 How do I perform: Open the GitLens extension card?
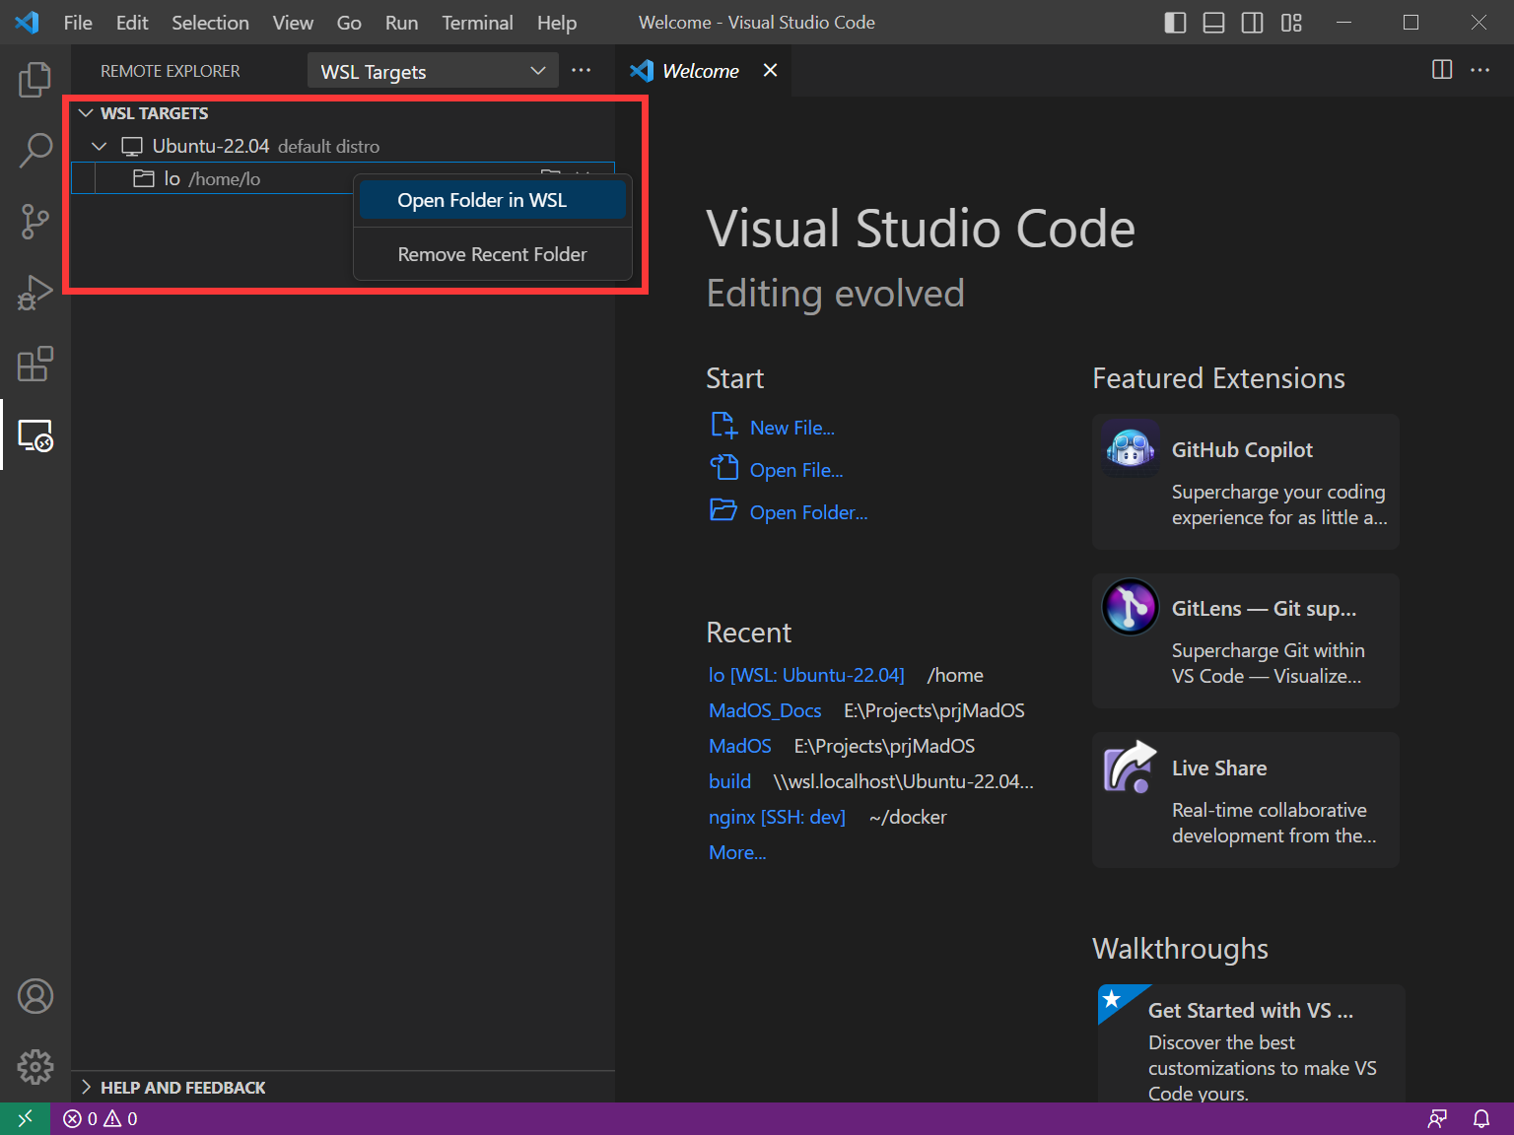pyautogui.click(x=1246, y=640)
